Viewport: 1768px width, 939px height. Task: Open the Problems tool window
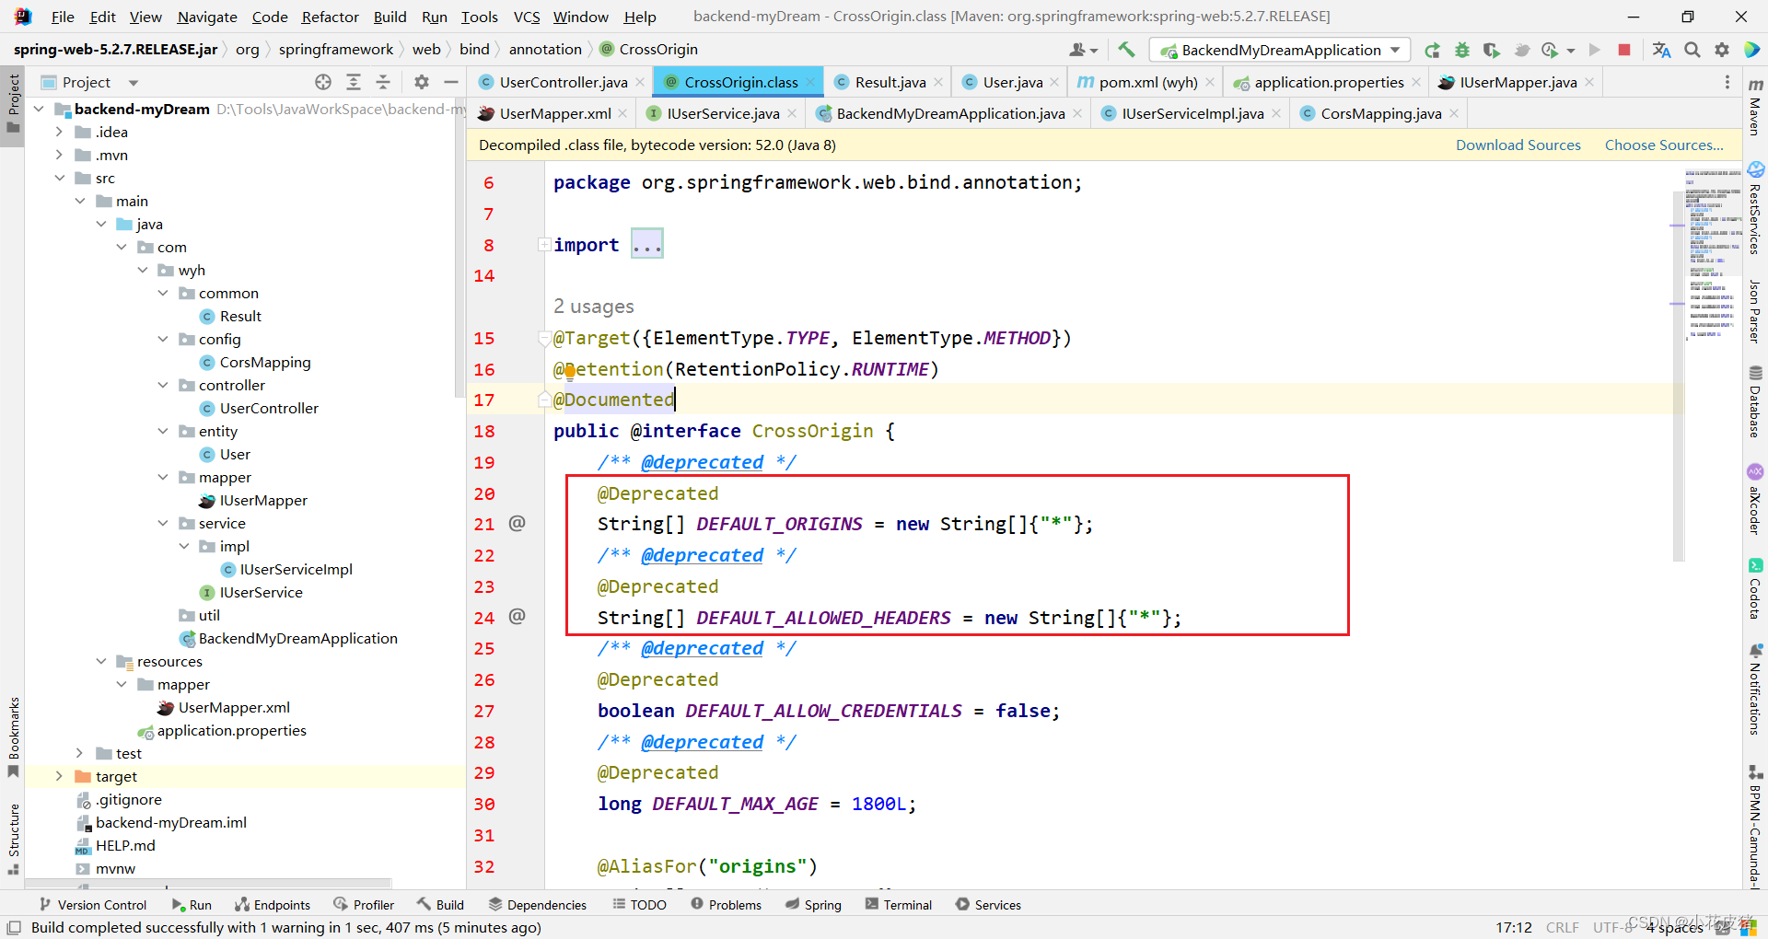click(726, 905)
